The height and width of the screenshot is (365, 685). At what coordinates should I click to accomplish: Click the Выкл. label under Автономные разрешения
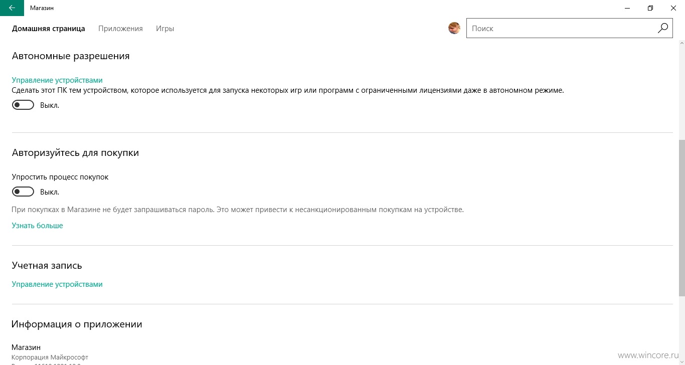[50, 105]
